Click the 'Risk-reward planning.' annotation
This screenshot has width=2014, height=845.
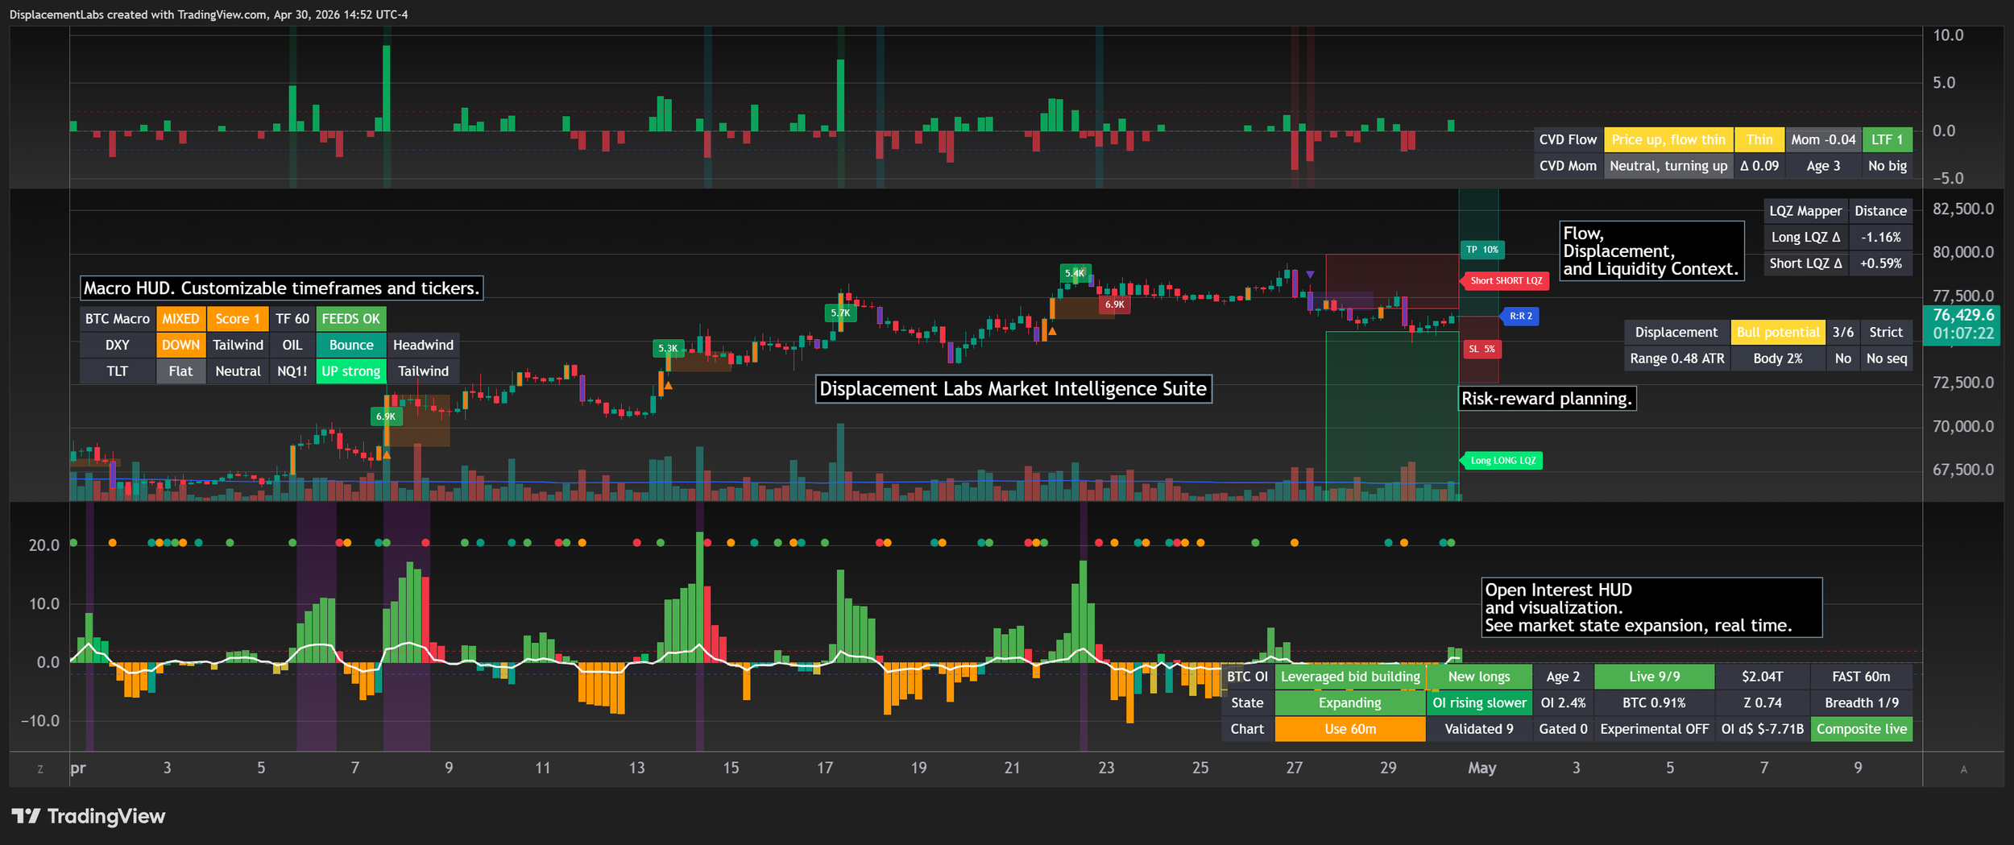click(x=1547, y=399)
